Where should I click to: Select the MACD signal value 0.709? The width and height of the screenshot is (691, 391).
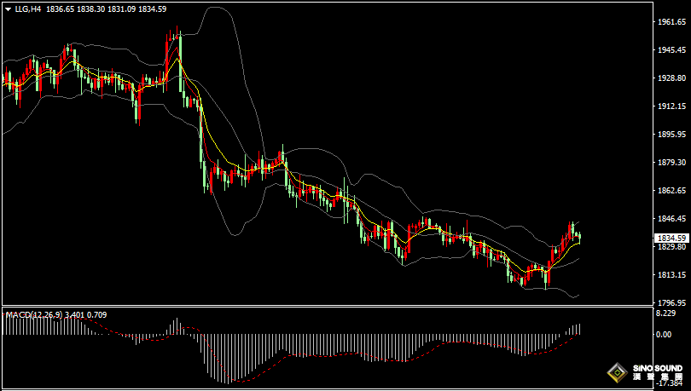[96, 315]
